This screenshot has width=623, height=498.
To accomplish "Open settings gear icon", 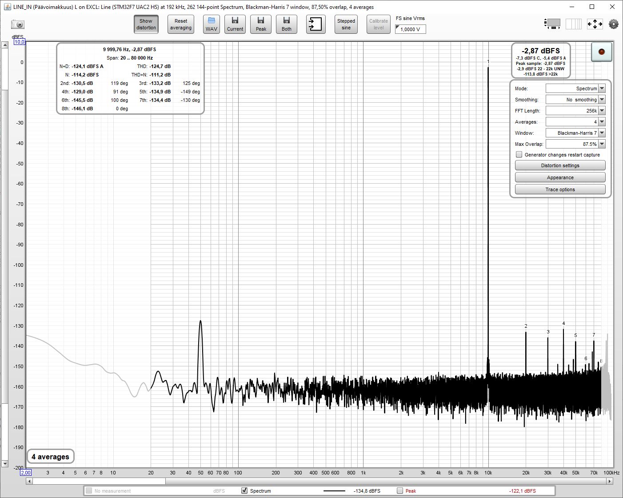I will point(614,24).
